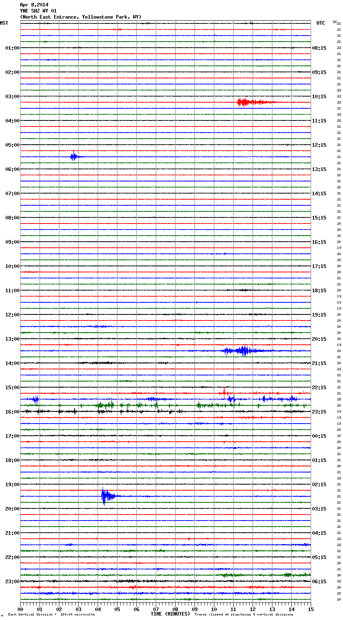Click the 09:00 MST time label
The width and height of the screenshot is (343, 620).
(x=13, y=242)
